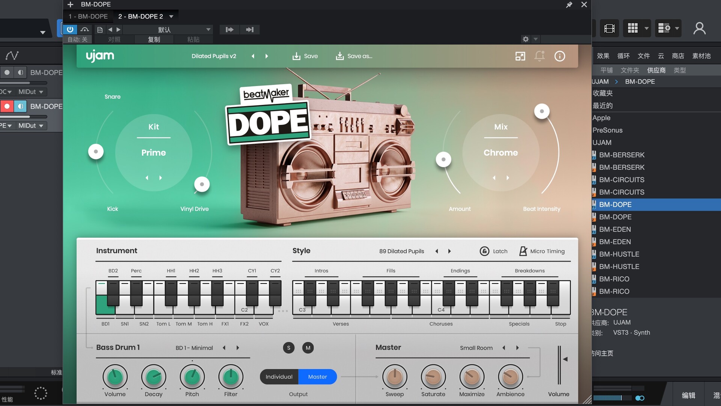Toggle monitor on first BM-DOPE track
The height and width of the screenshot is (406, 721).
(20, 73)
